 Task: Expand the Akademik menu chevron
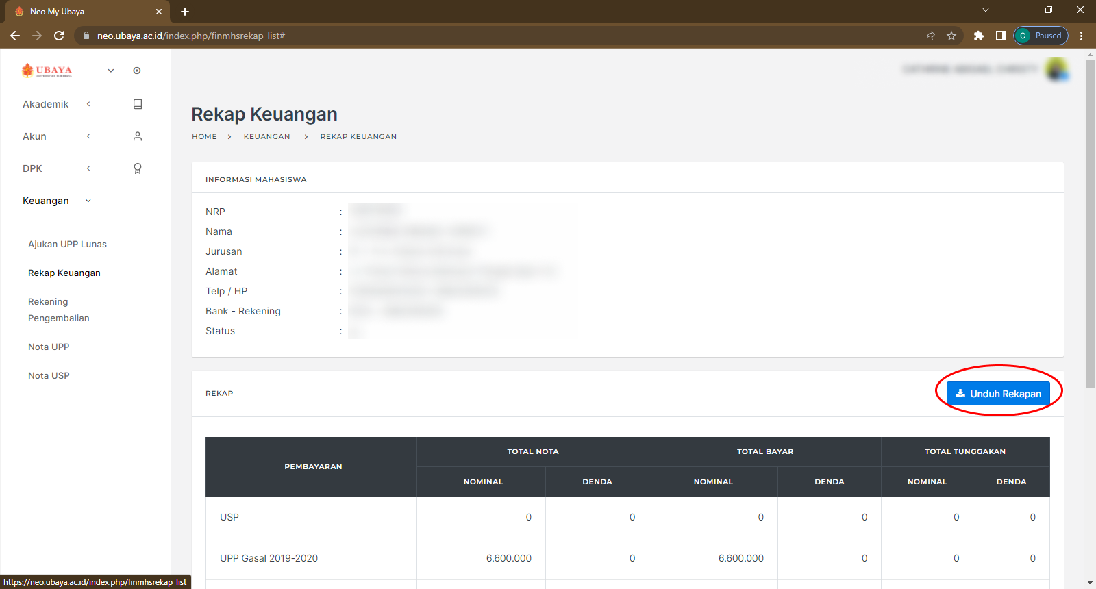tap(88, 104)
